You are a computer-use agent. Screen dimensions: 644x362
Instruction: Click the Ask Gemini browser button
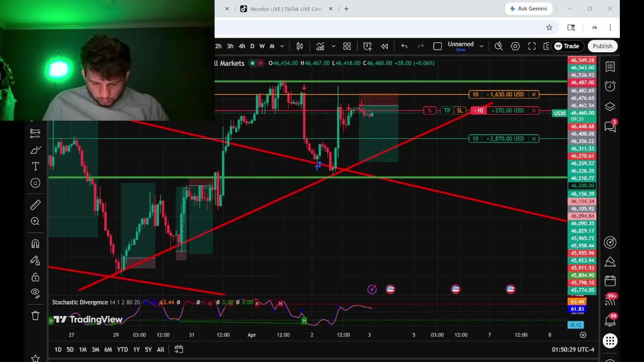tap(529, 9)
